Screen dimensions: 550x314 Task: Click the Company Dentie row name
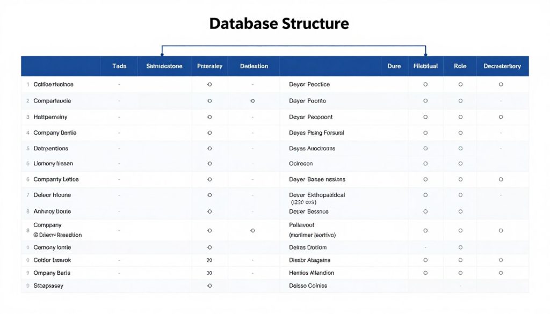pyautogui.click(x=55, y=133)
